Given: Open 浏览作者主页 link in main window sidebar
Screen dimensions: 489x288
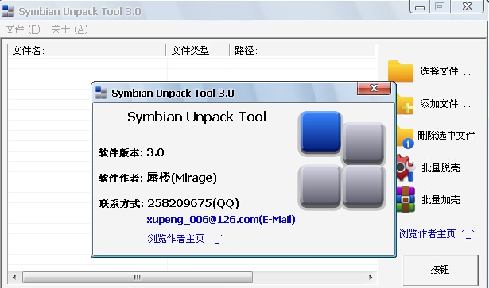Looking at the screenshot, I should tap(437, 234).
